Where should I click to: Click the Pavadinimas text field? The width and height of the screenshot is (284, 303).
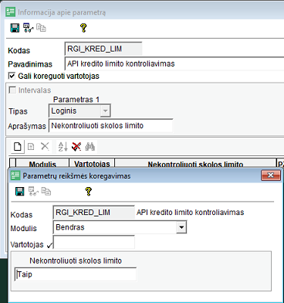tap(174, 63)
